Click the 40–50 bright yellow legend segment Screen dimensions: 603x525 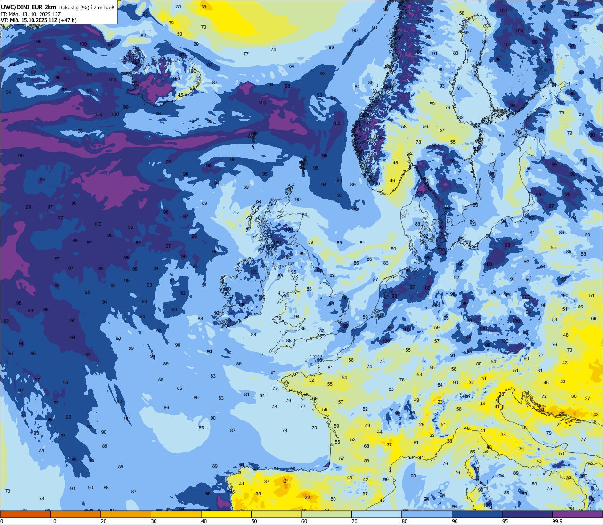click(x=226, y=514)
